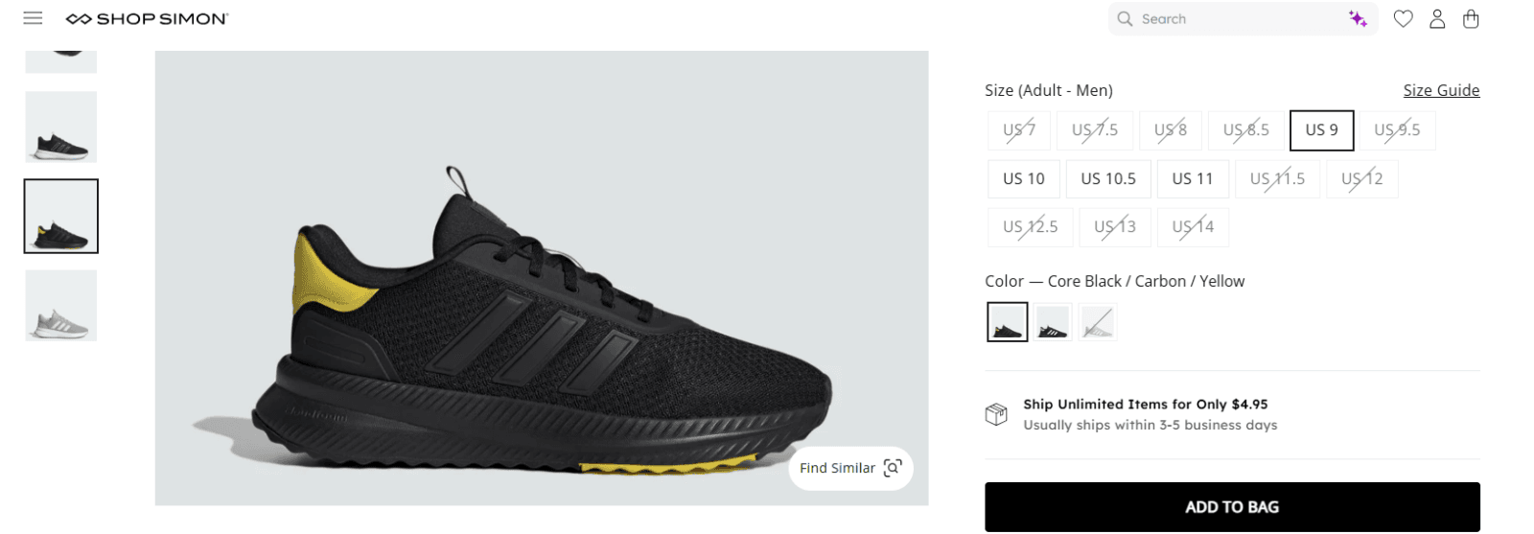Viewport: 1534px width, 534px height.
Task: Choose the black and white shoe swatch
Action: (x=1053, y=322)
